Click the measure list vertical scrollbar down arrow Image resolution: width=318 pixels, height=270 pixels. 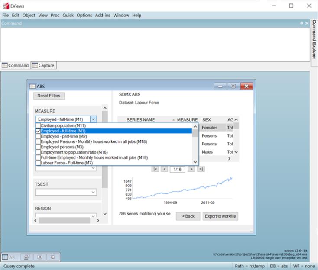tap(195, 162)
